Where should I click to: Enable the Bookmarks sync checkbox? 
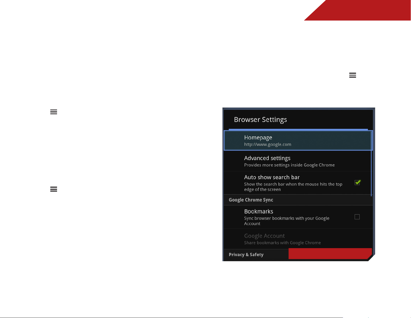tap(357, 217)
